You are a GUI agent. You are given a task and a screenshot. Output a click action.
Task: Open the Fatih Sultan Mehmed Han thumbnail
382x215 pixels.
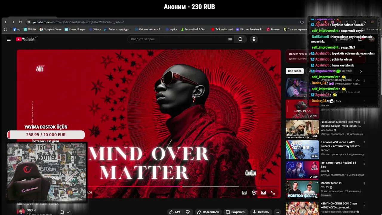(x=302, y=129)
